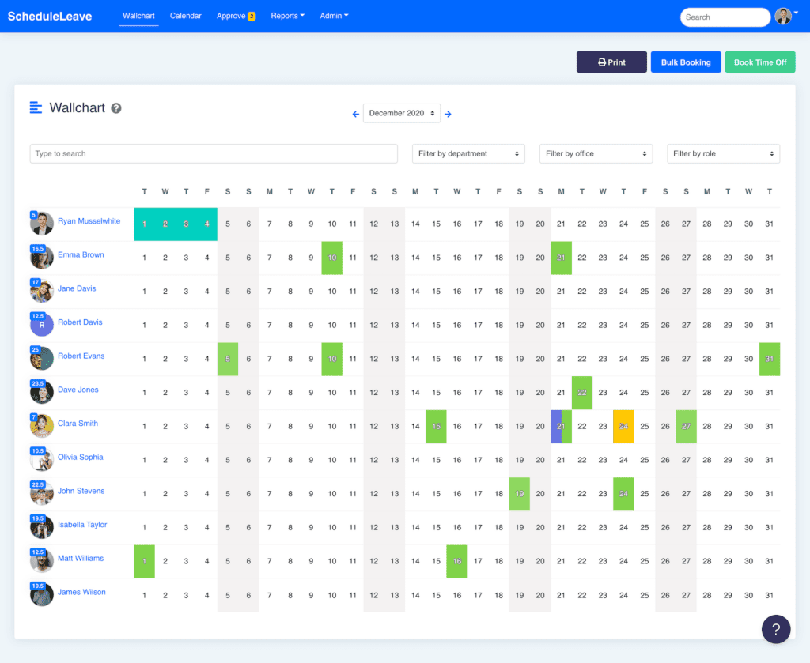This screenshot has width=810, height=663.
Task: Go to the previous month using the left arrow
Action: (355, 114)
